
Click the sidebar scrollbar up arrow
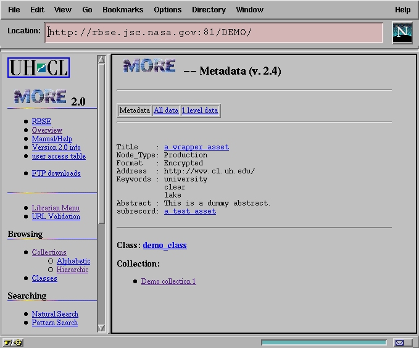pos(102,60)
